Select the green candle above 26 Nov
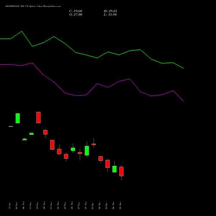The width and height of the screenshot is (216, 216). (x=73, y=149)
